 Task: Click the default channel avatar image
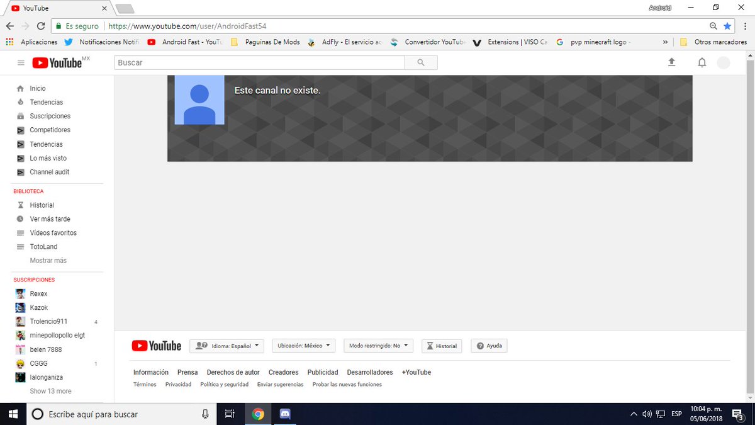pos(199,99)
